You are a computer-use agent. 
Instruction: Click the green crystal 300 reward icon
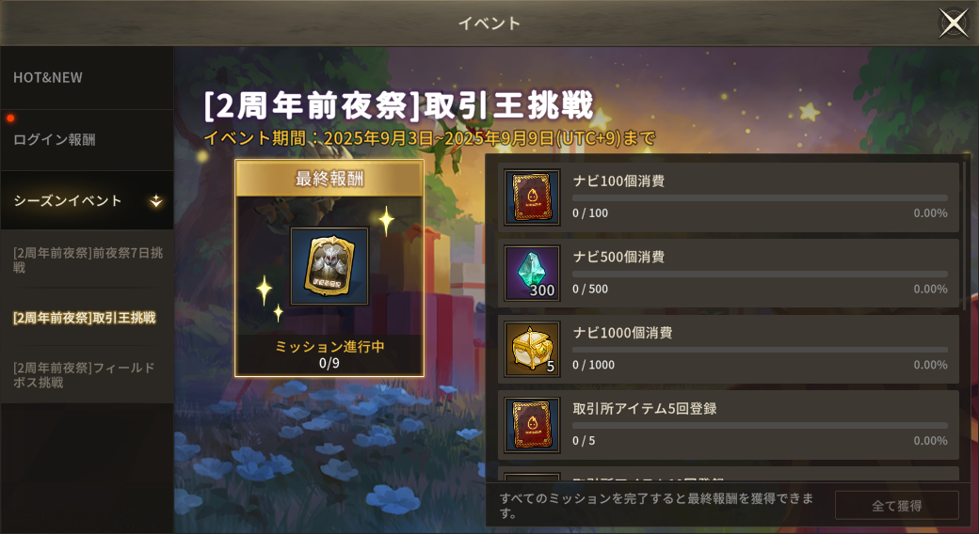532,274
